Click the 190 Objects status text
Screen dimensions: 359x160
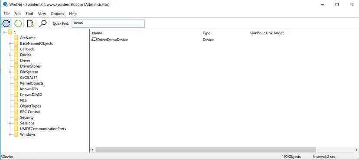291,157
